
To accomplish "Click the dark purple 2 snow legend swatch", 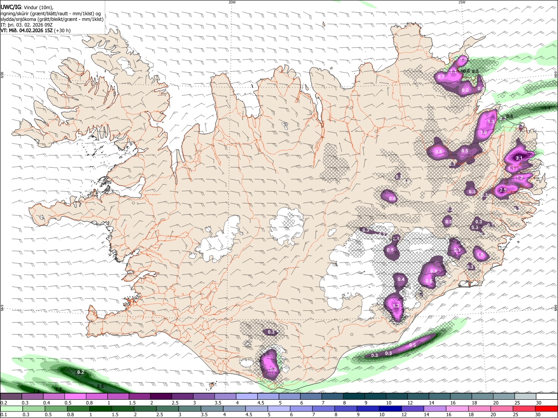I will 161,397.
